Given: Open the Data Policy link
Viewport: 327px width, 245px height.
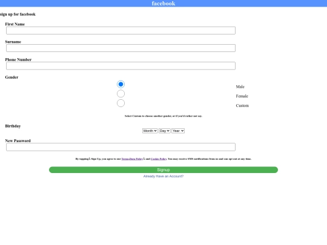Looking at the screenshot, I should point(136,159).
